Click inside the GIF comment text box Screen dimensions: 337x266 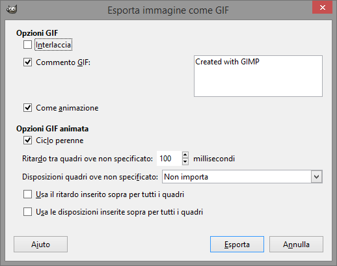pyautogui.click(x=258, y=76)
